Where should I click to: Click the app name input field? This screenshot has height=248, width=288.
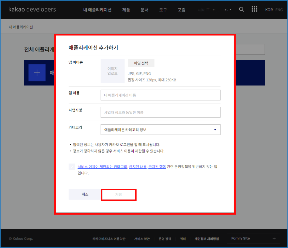pos(160,95)
